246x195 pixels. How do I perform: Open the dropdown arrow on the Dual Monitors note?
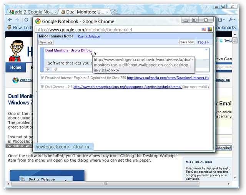tap(206, 50)
